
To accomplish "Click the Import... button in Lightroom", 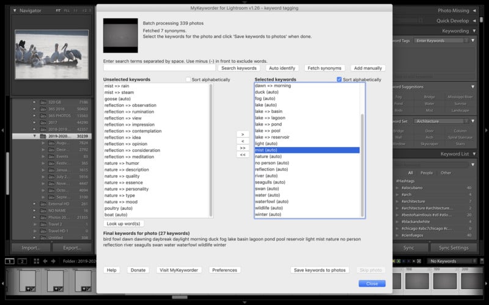I will (31, 248).
